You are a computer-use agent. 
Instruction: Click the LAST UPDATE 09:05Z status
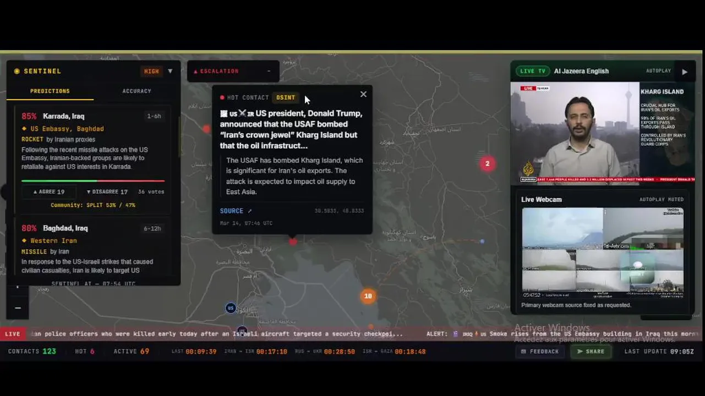659,351
